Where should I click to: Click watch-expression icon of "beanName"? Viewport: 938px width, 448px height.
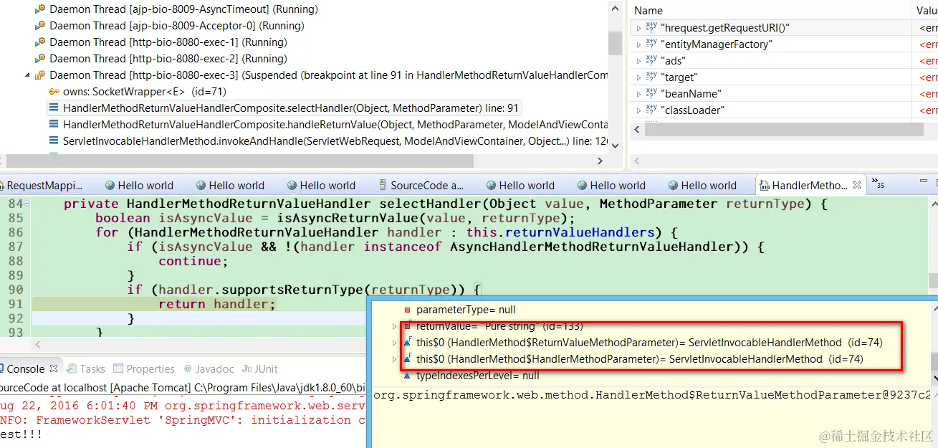tap(651, 93)
